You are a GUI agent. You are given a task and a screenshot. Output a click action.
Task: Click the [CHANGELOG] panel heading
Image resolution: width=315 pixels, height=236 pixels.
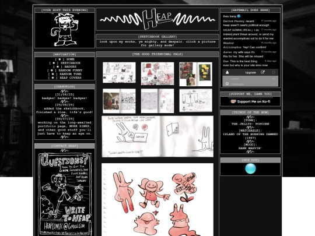click(65, 86)
